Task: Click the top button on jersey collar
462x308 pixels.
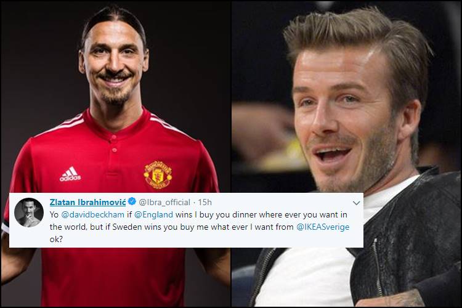Action: (113, 137)
